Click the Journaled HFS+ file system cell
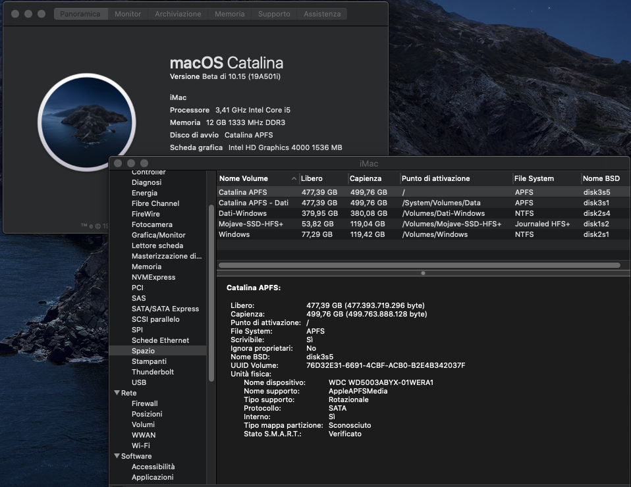Screen dimensions: 631x487 [542, 224]
